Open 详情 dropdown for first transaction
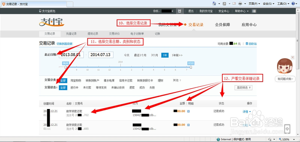The height and width of the screenshot is (142, 300). [247, 112]
